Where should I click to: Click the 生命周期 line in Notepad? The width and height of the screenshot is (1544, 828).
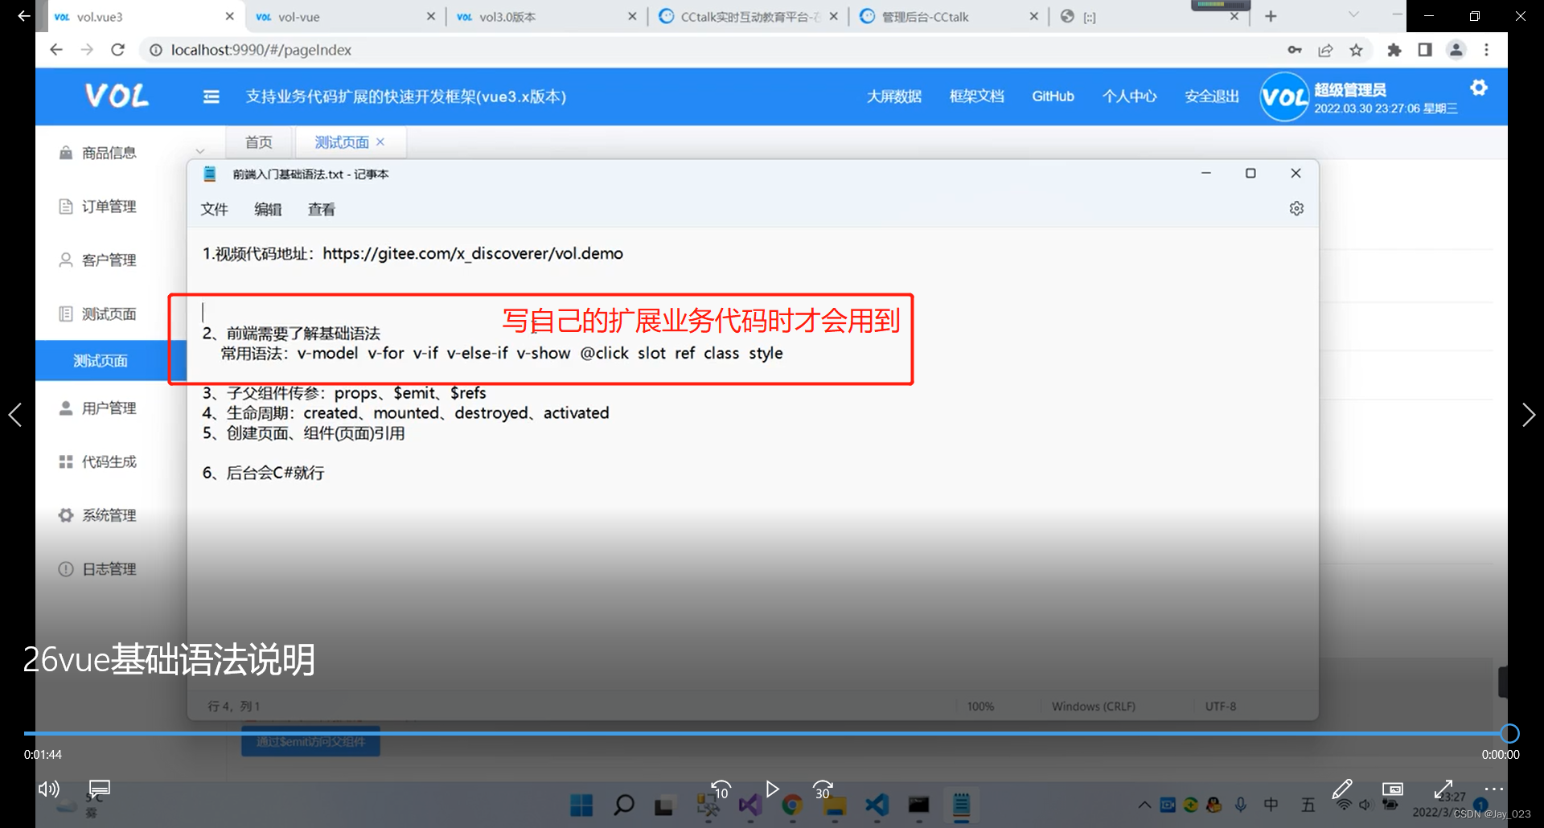[406, 413]
